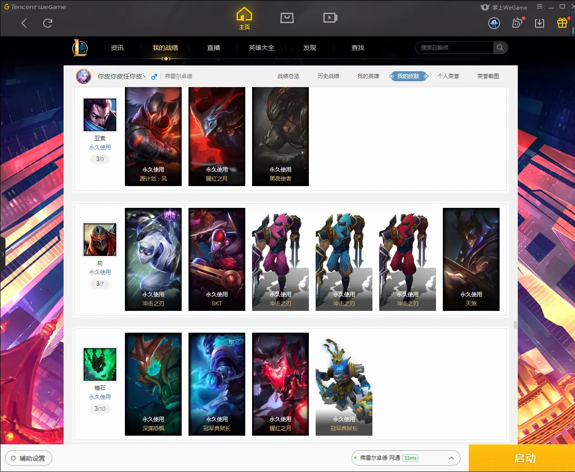Open the shop bag icon in top bar

287,18
